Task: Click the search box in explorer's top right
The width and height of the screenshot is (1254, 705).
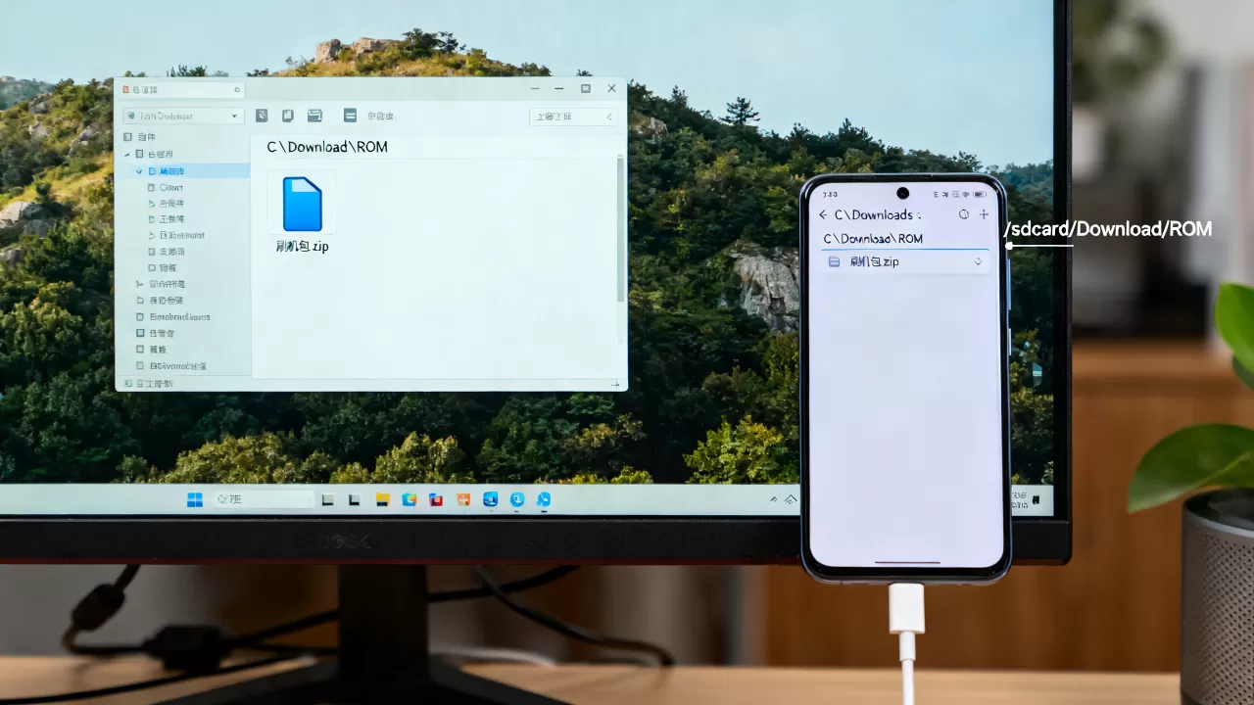Action: click(x=574, y=117)
